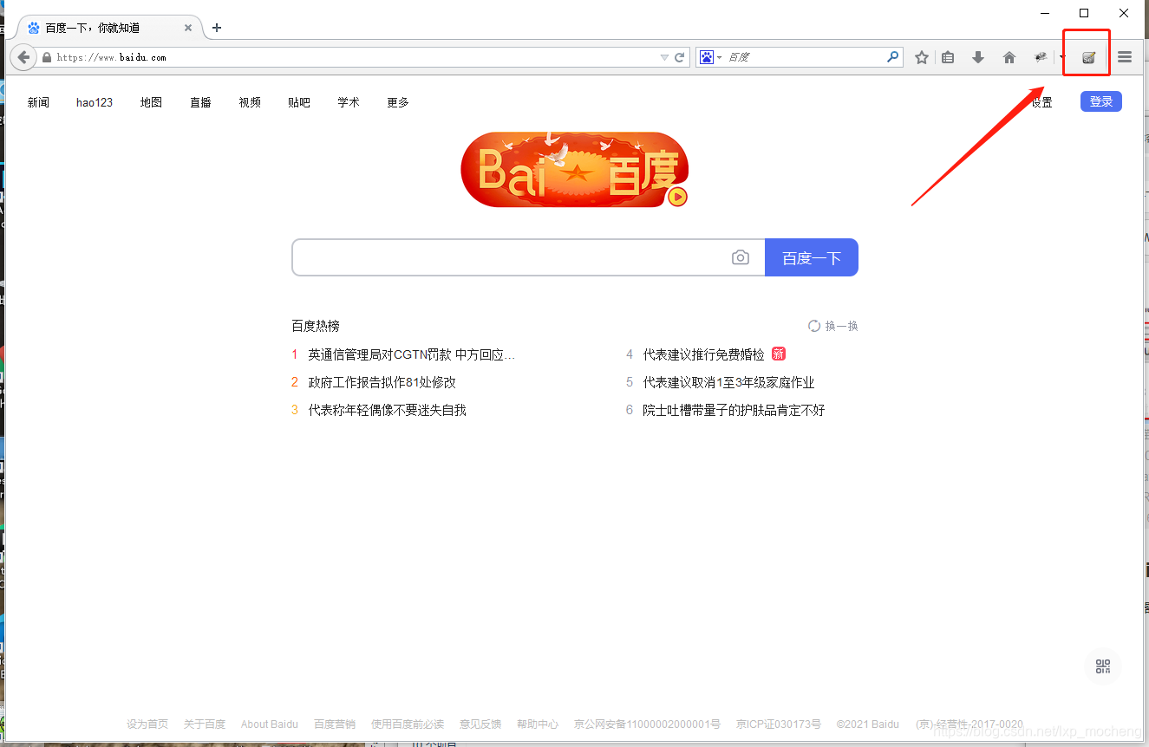
Task: Open the reading list clipboard icon
Action: (947, 56)
